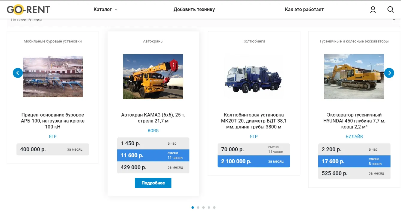Open the Автокраны category label
401x215 pixels.
click(153, 41)
